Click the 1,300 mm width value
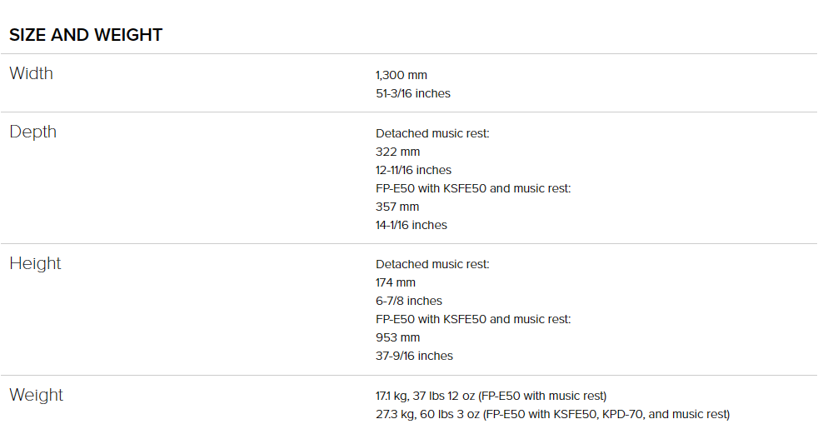The image size is (828, 429). click(402, 75)
